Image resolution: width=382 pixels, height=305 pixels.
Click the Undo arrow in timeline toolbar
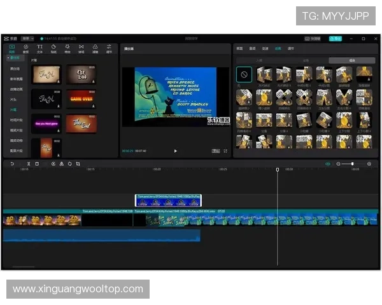click(x=11, y=164)
